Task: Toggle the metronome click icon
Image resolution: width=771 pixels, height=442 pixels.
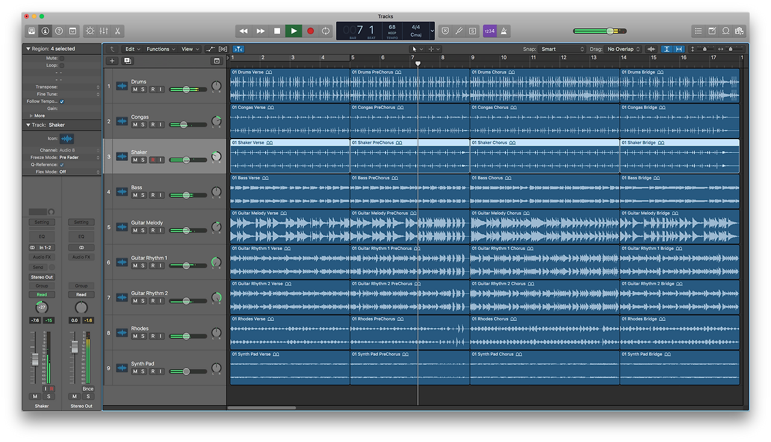Action: click(x=504, y=31)
